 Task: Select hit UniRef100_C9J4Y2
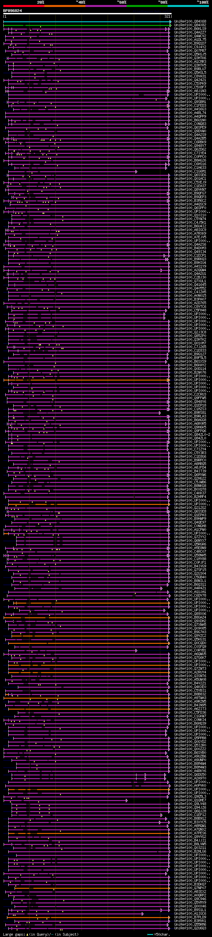pos(190,47)
